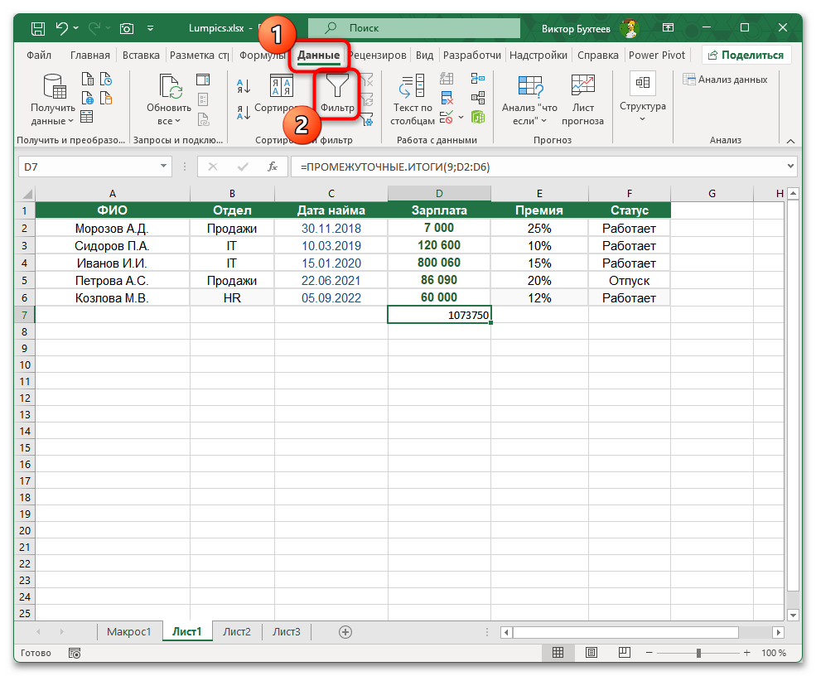Switch to the Лист2 sheet tab
Viewport: 816px width, 676px height.
(x=236, y=632)
